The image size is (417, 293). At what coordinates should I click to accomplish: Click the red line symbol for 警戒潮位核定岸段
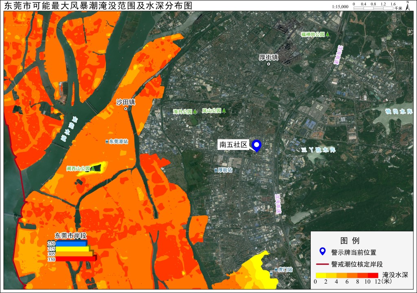[323, 264]
